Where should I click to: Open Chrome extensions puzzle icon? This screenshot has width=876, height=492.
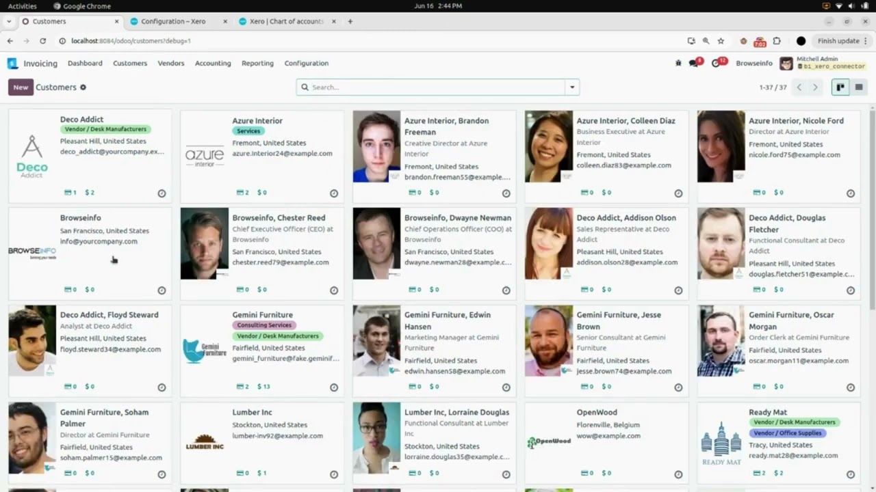coord(777,41)
